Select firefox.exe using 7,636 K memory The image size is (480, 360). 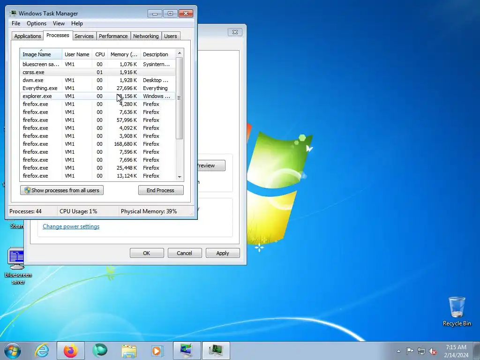[x=98, y=112]
